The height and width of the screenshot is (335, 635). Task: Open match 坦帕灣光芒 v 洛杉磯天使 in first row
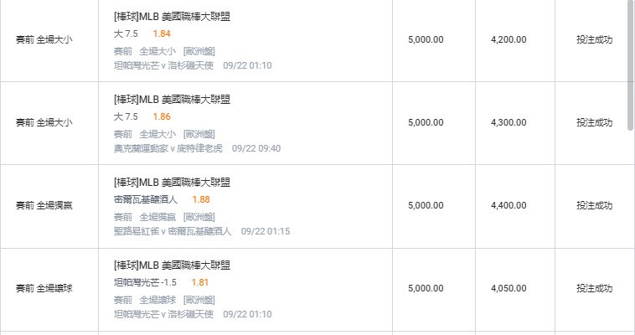point(163,65)
